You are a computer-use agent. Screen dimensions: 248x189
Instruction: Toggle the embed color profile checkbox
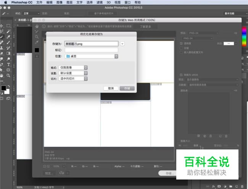181,52
